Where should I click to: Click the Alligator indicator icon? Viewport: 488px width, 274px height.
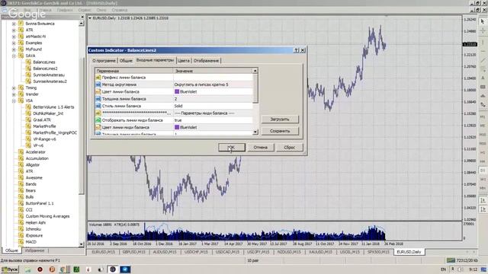(21, 164)
